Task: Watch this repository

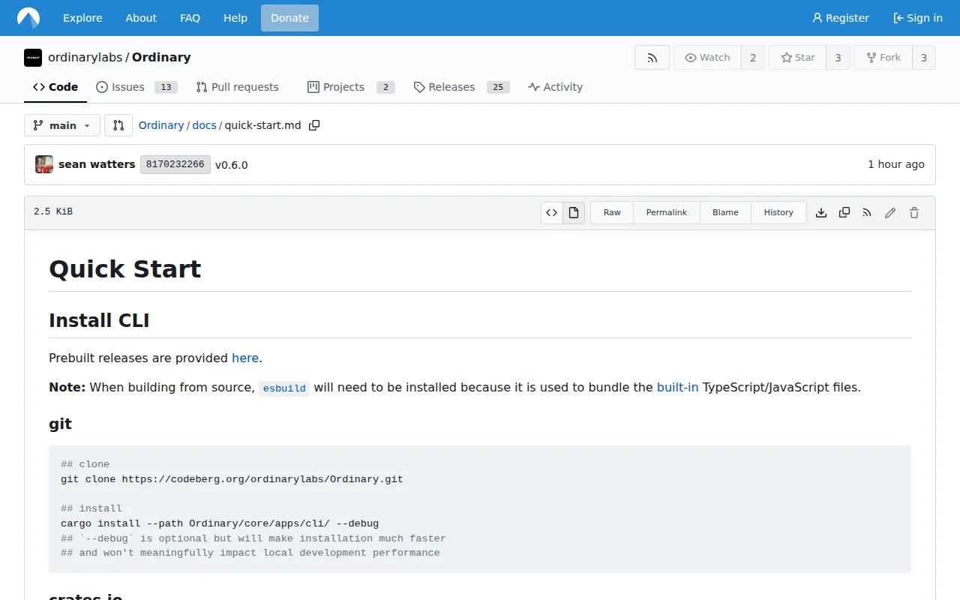Action: coord(707,58)
